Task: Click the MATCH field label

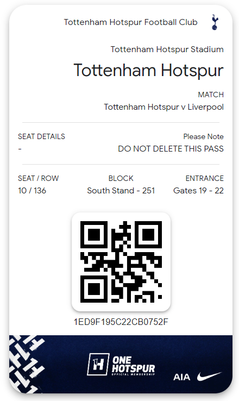Action: tap(211, 95)
